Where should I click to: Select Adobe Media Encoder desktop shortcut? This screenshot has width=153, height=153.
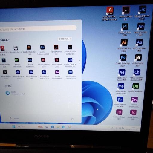121,89
